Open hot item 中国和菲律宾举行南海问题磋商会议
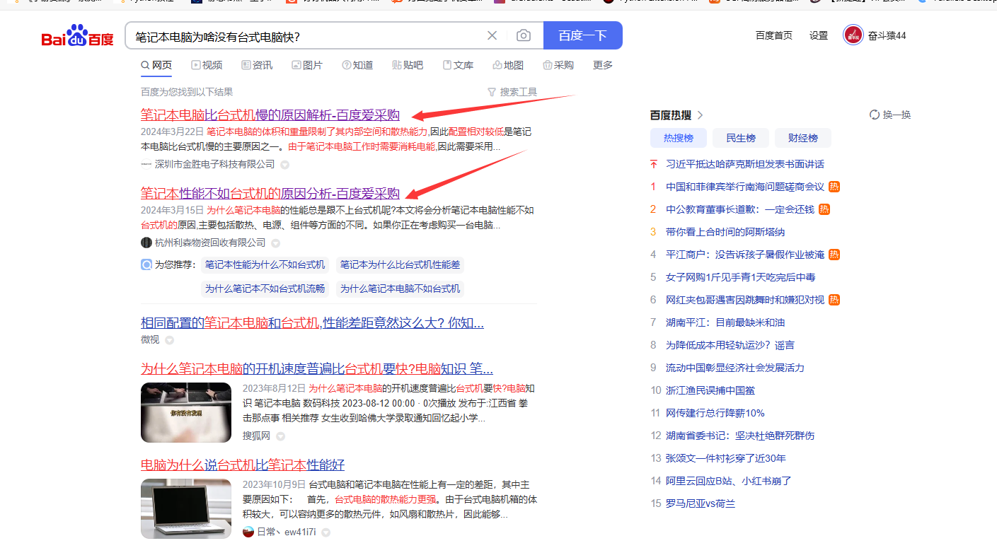 (x=745, y=187)
